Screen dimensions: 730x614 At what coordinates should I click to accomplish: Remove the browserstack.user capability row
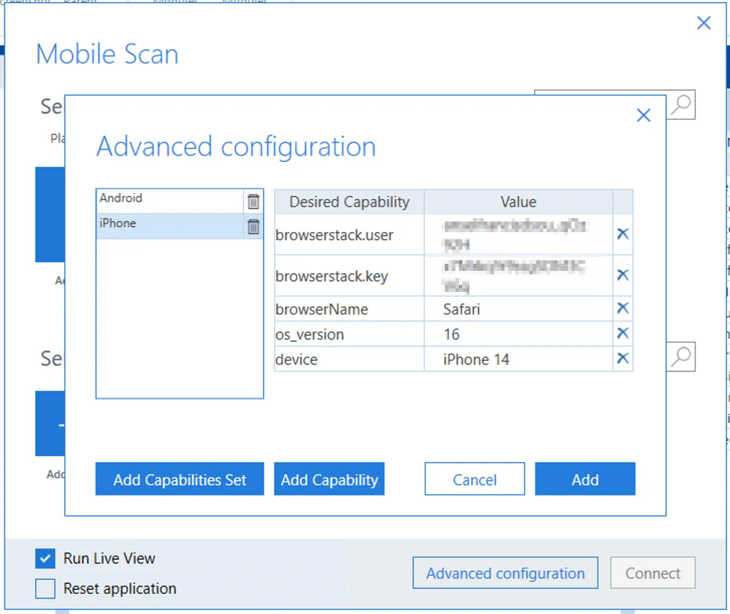(x=623, y=234)
